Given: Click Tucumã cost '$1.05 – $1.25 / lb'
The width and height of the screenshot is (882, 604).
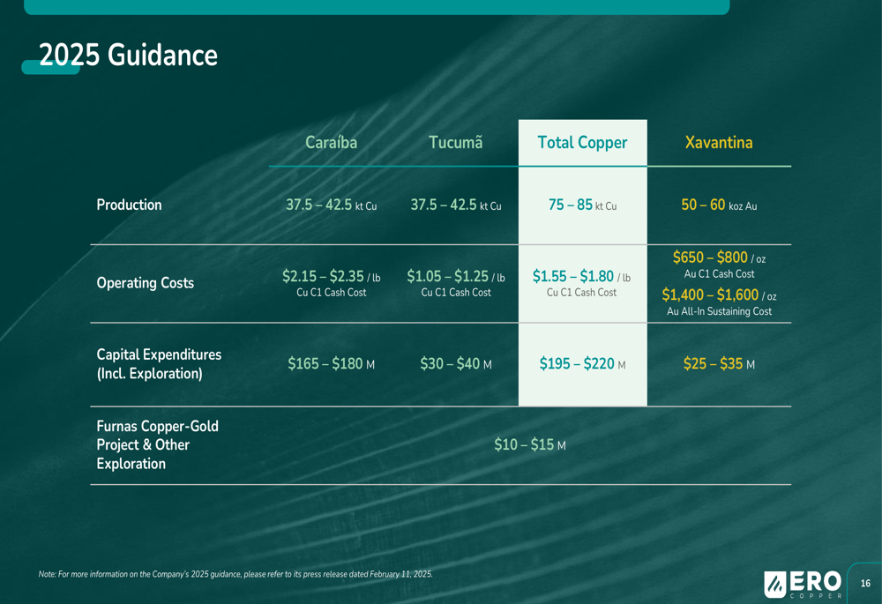Looking at the screenshot, I should (456, 277).
